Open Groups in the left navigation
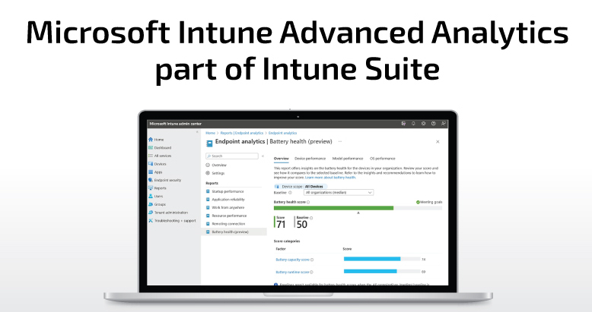Screen dimensions: 592x312 pyautogui.click(x=157, y=204)
